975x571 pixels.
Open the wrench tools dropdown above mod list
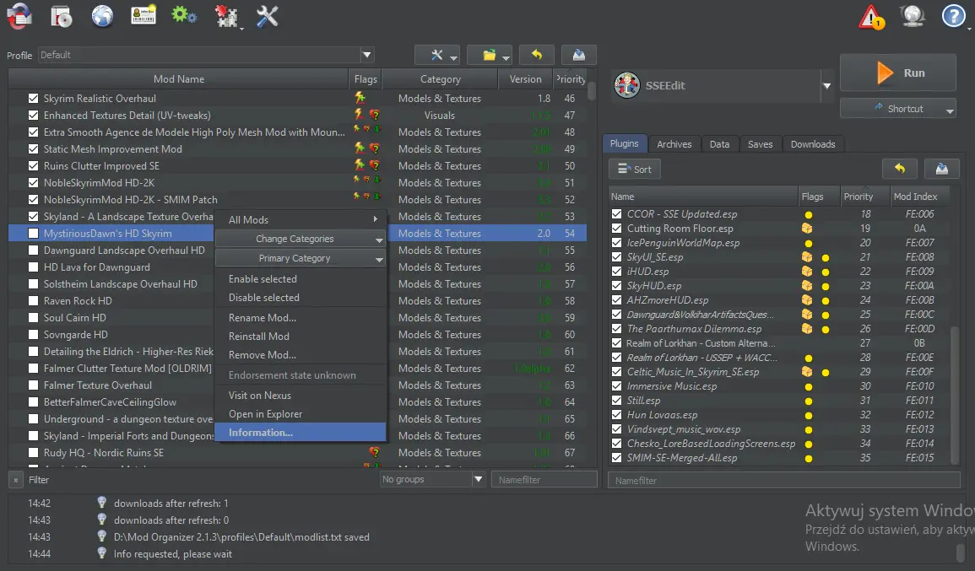(x=437, y=55)
